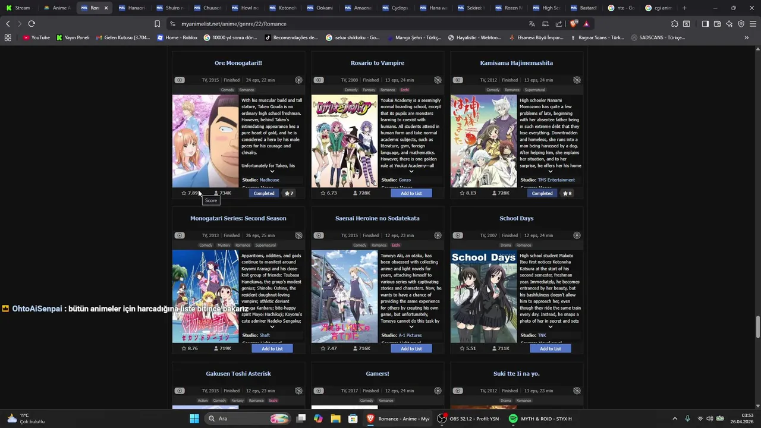Expand Saenai Heroine no Sodatekata synopsis chevron
The width and height of the screenshot is (761, 428).
[411, 327]
